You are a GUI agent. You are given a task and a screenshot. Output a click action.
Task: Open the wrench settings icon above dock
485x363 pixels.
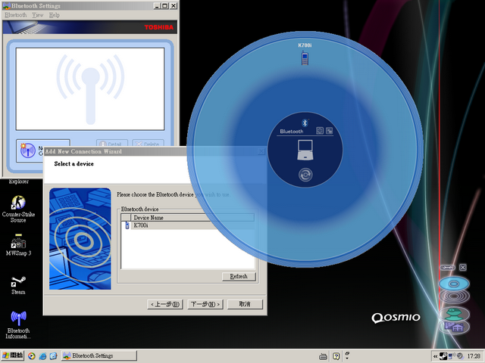click(x=448, y=267)
